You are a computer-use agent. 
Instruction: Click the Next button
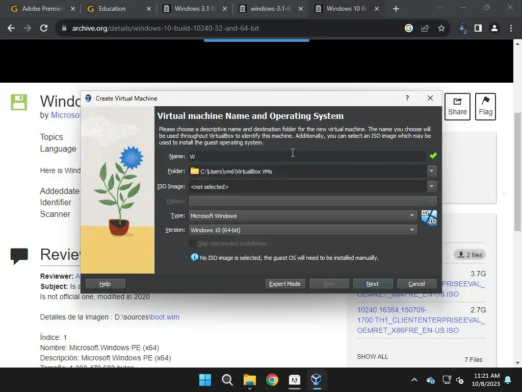[x=373, y=284]
